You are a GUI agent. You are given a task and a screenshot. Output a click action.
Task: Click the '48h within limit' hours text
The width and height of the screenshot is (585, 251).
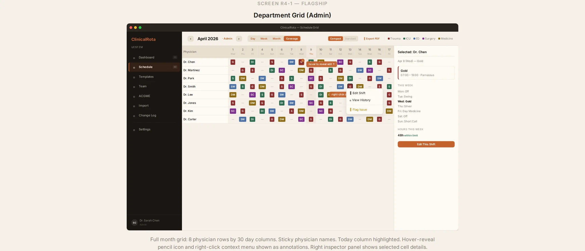tap(408, 135)
